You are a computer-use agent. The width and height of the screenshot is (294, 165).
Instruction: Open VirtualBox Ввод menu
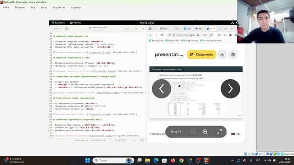[x=44, y=7]
